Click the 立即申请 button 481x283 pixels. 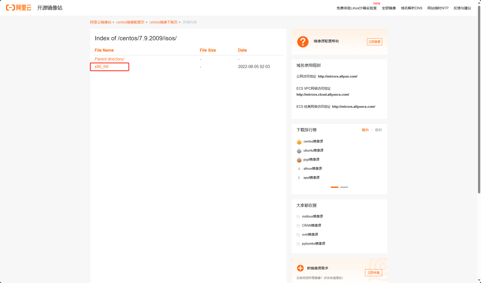pos(373,273)
